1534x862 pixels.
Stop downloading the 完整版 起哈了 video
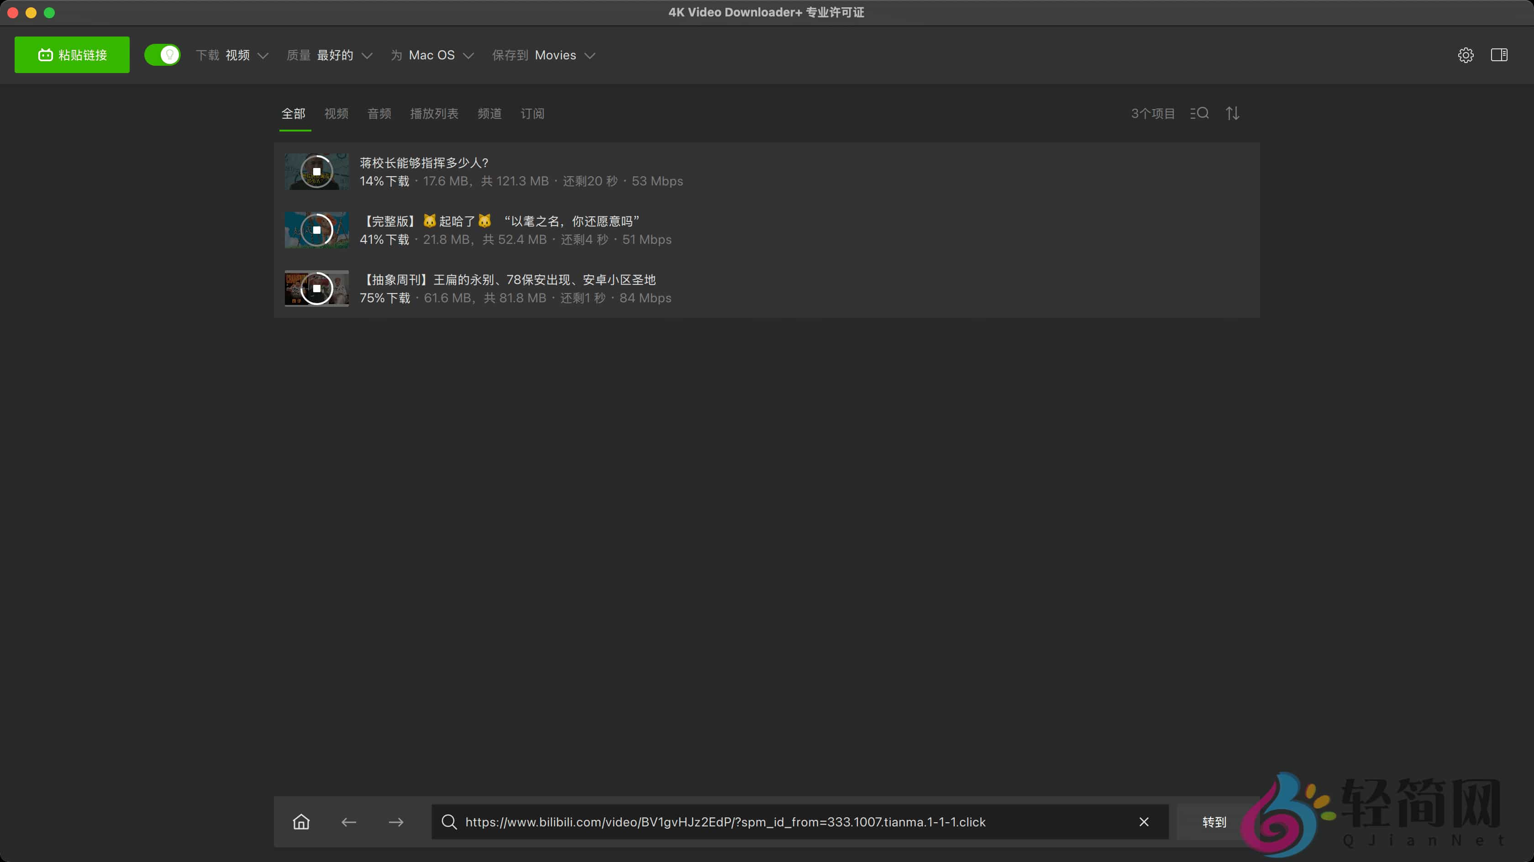(316, 230)
